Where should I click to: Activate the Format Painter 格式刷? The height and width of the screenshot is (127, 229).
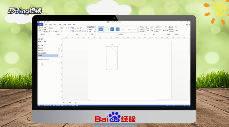click(x=45, y=32)
